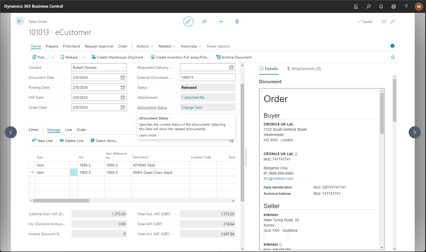Viewport: 426px width, 252px height.
Task: Click the External Document number field
Action: click(207, 77)
